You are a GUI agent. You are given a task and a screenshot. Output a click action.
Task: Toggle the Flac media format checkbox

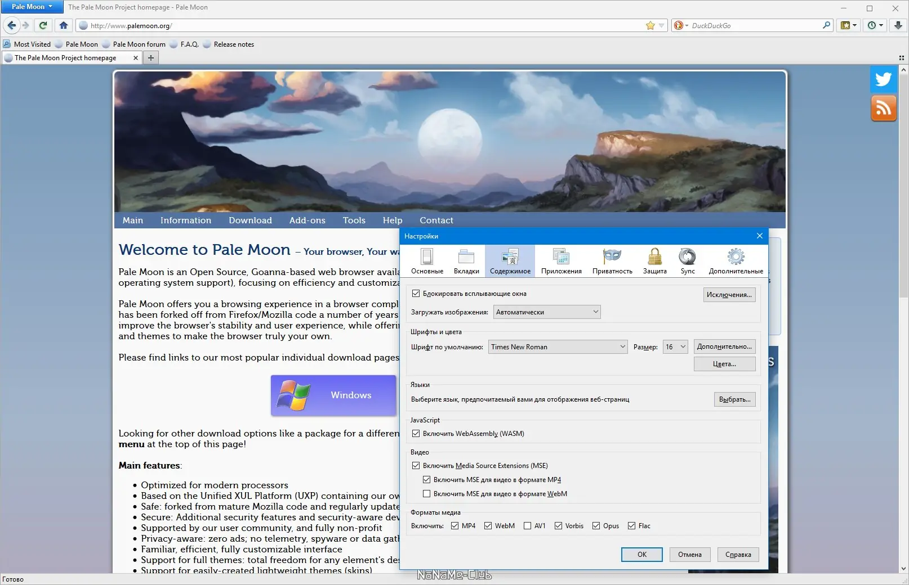click(x=632, y=526)
